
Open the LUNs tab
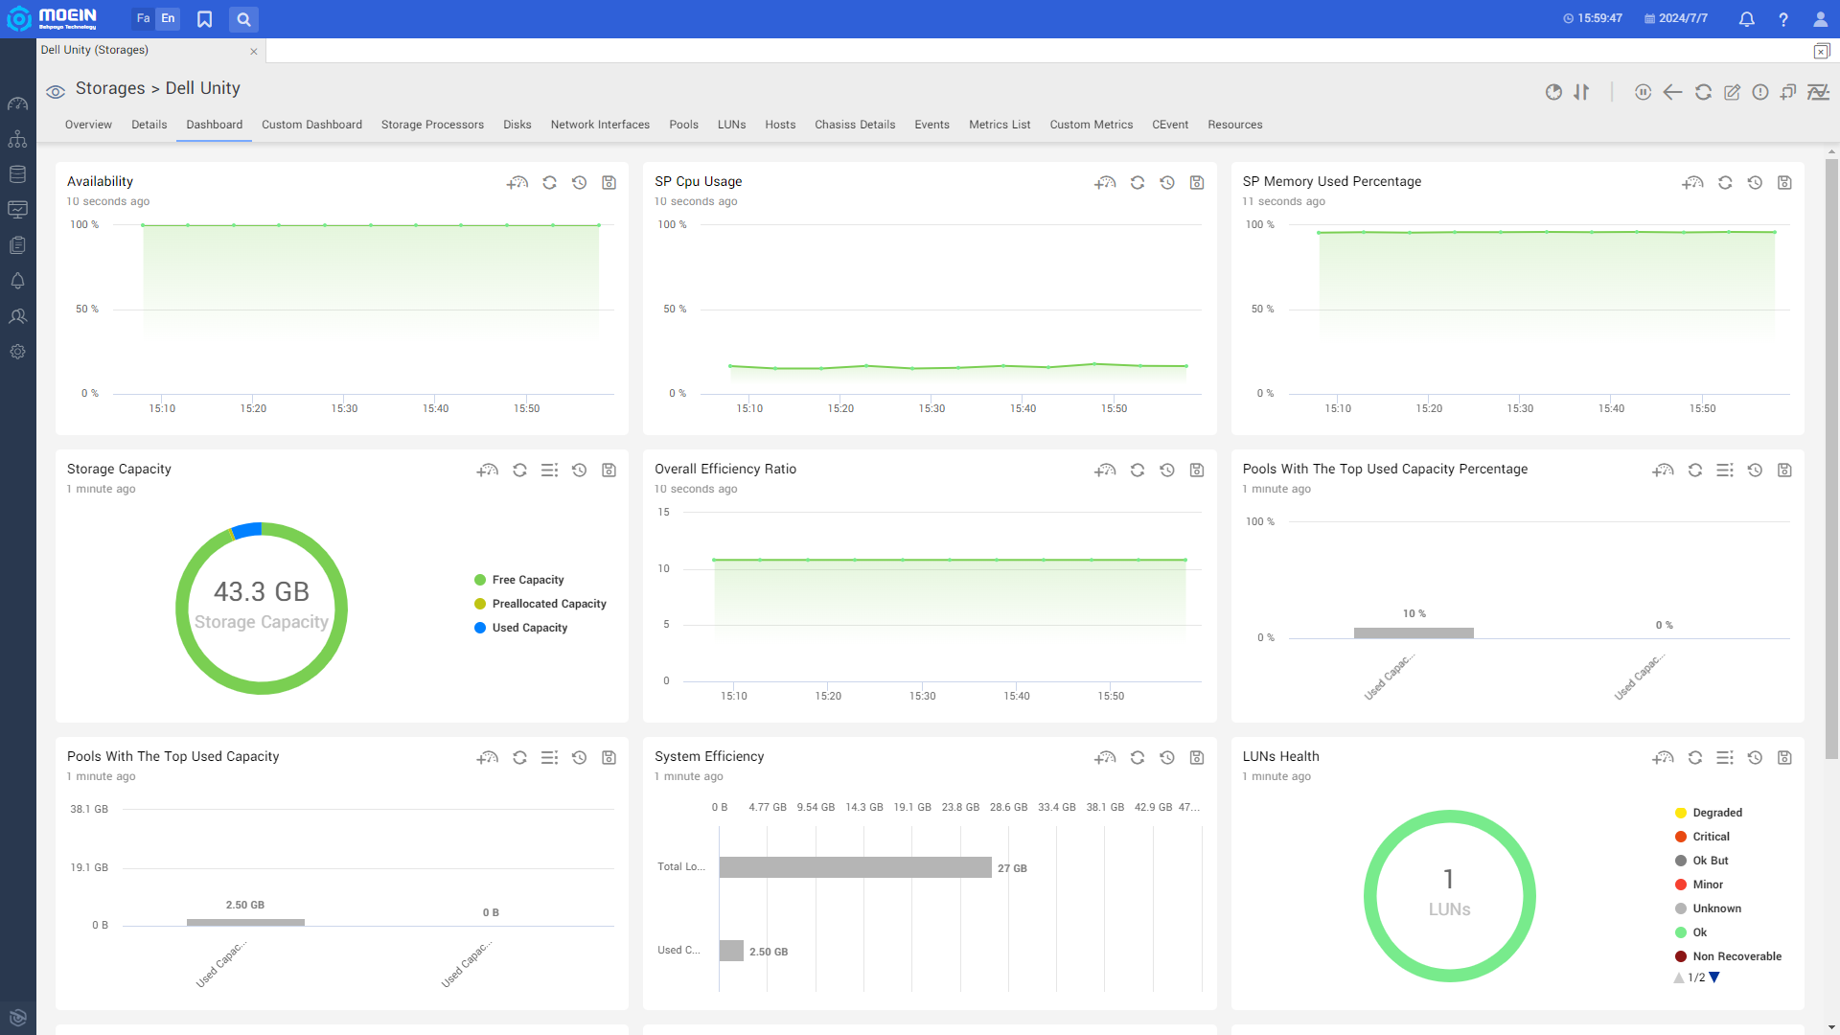coord(731,125)
